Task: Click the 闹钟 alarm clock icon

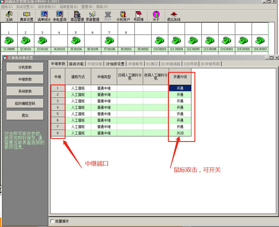Action: 108,16
